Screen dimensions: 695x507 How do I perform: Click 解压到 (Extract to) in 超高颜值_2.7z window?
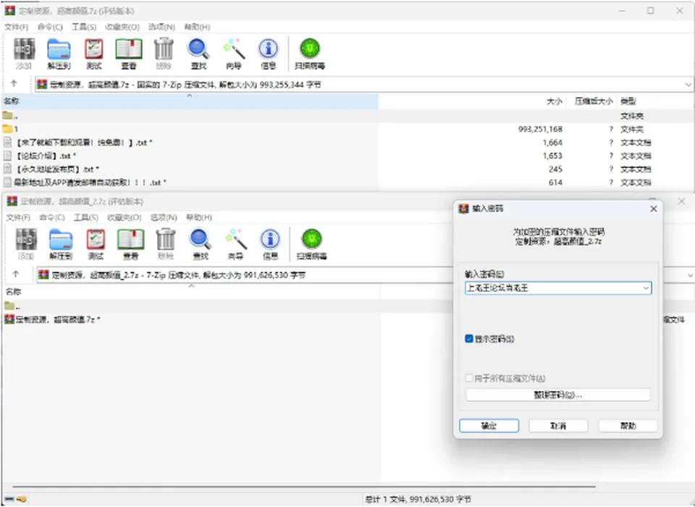[x=60, y=244]
